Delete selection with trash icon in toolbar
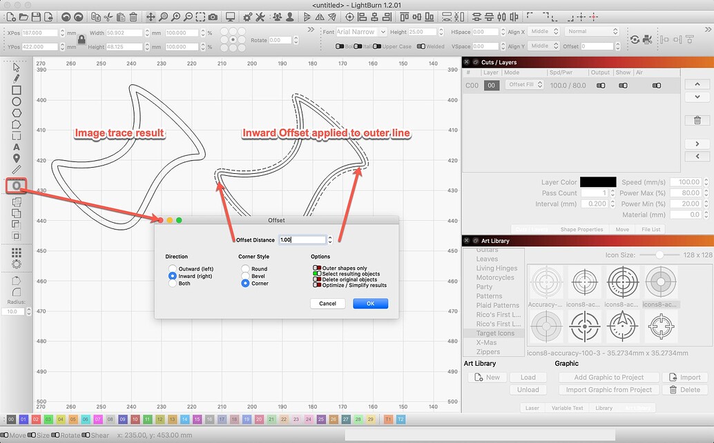 tap(133, 17)
